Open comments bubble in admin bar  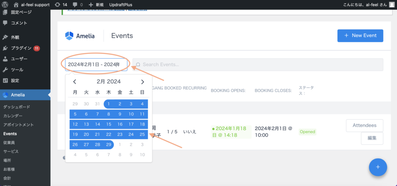click(76, 4)
